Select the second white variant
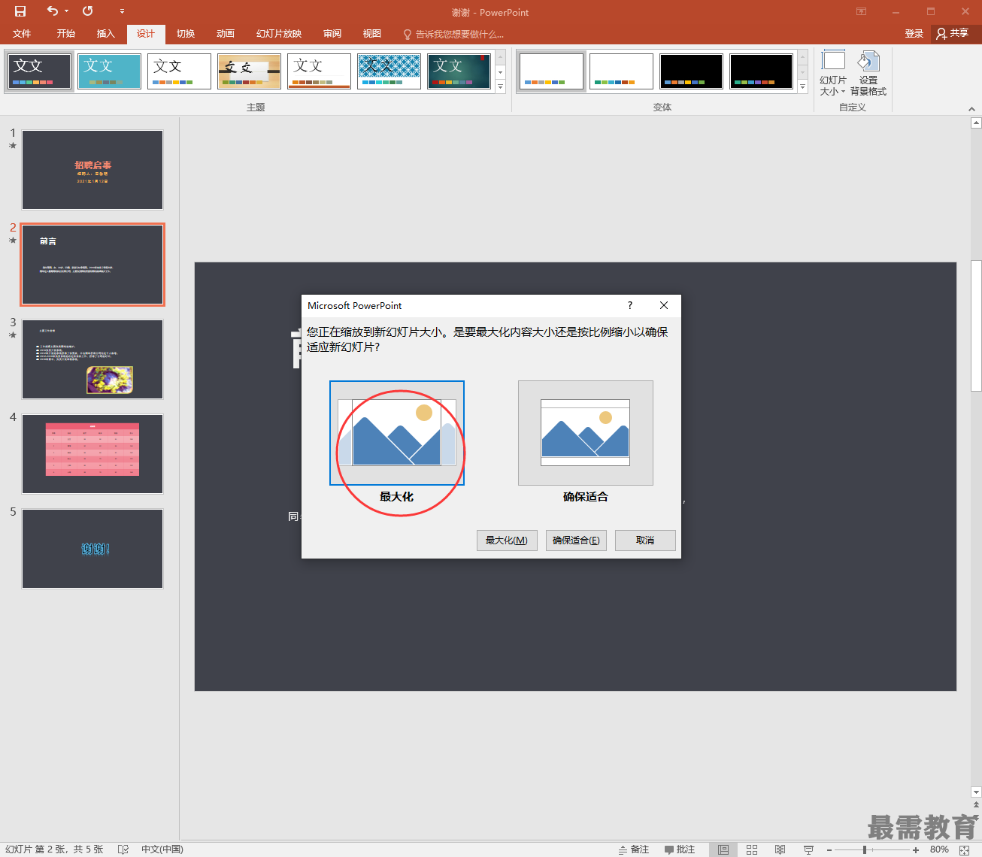Image resolution: width=982 pixels, height=857 pixels. [x=621, y=71]
